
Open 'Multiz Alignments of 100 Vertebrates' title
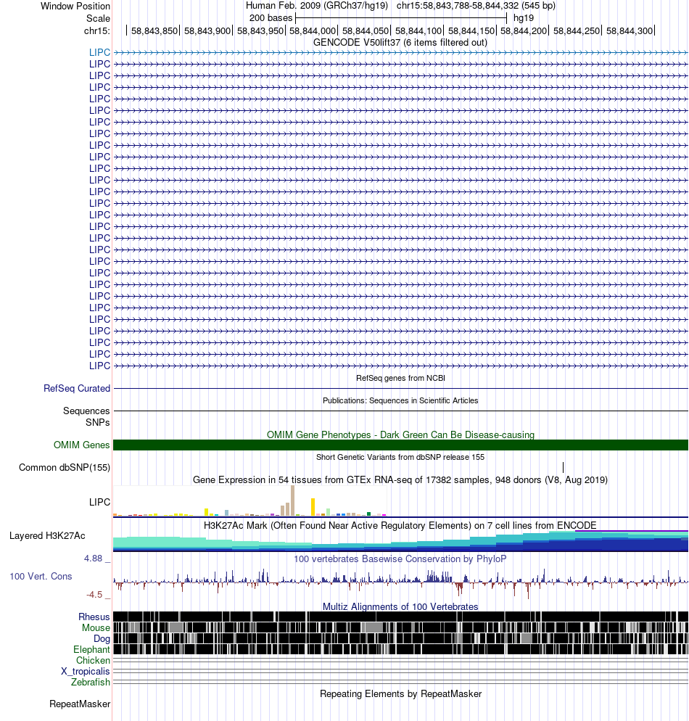(x=400, y=606)
